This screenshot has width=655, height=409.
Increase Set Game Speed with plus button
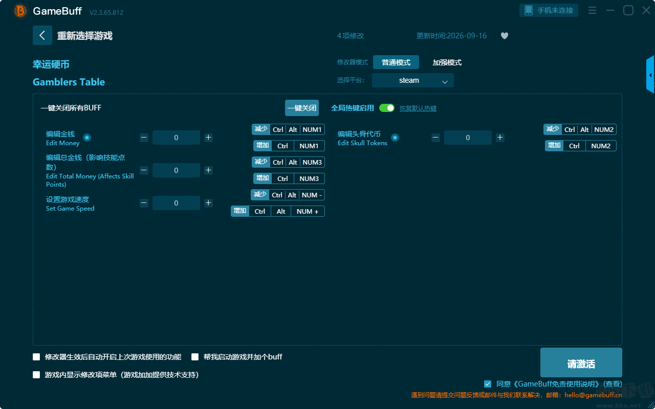tap(208, 203)
